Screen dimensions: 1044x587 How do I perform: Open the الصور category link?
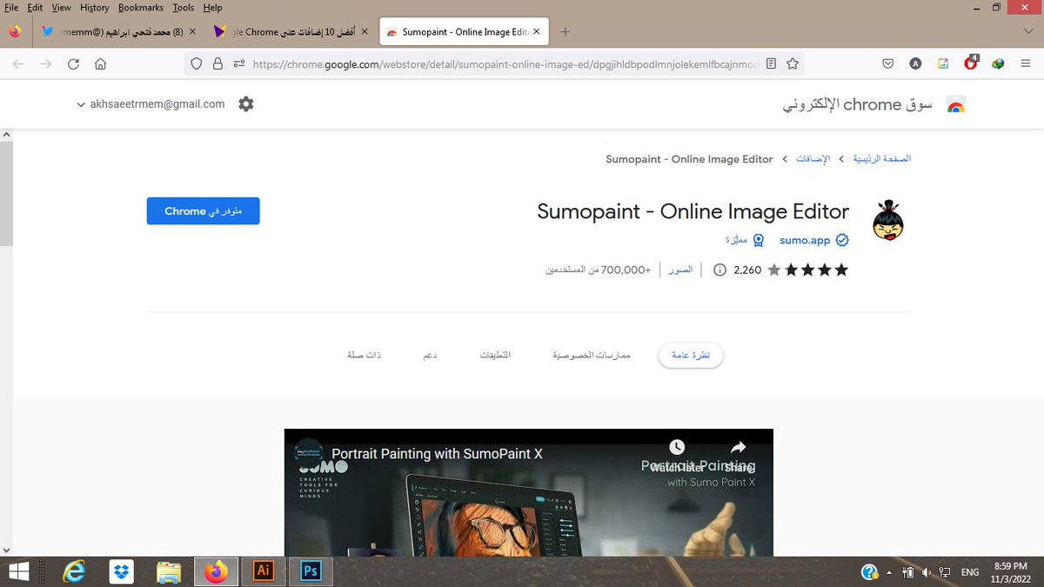click(x=680, y=270)
